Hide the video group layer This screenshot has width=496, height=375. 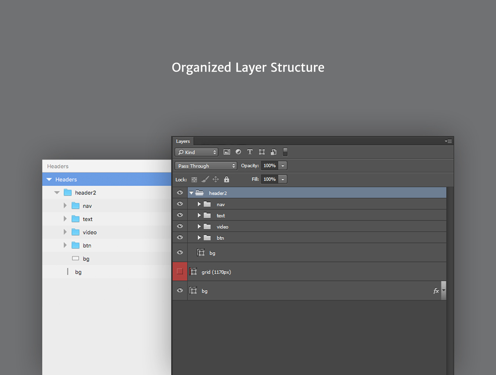tap(180, 226)
